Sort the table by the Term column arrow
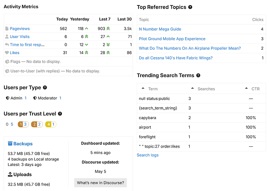The image size is (270, 191). 143,88
